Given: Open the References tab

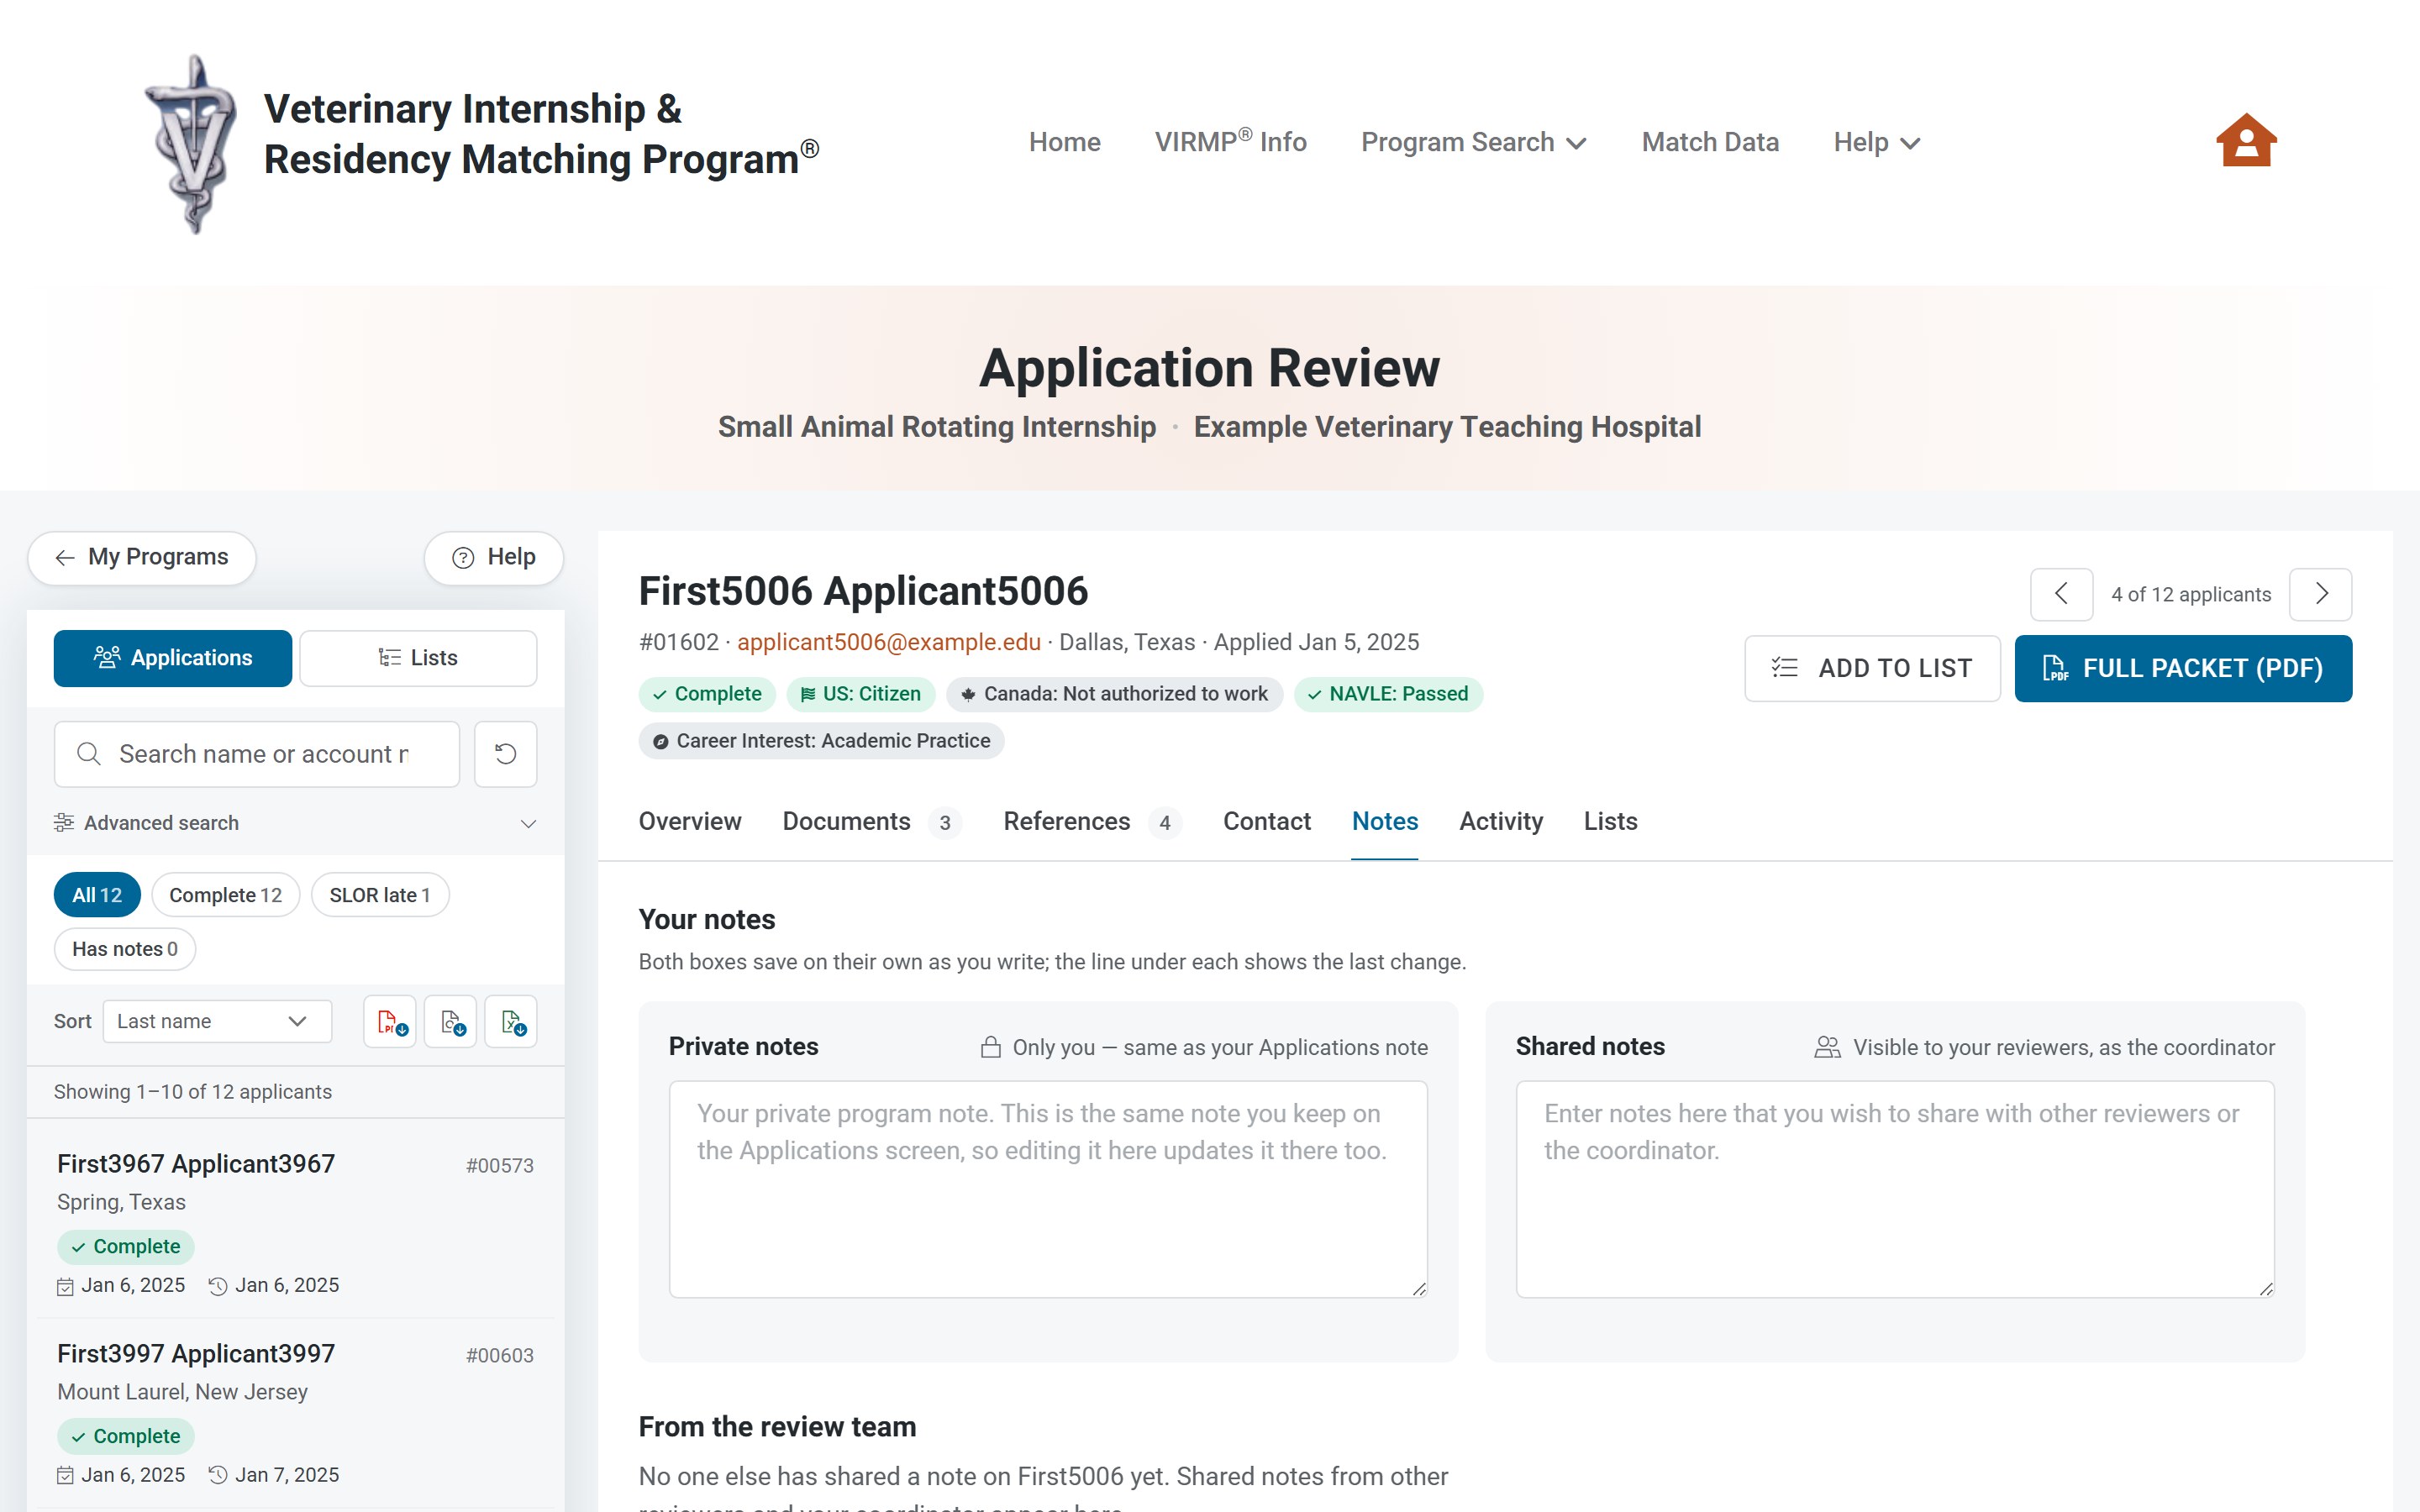Looking at the screenshot, I should pos(1092,822).
